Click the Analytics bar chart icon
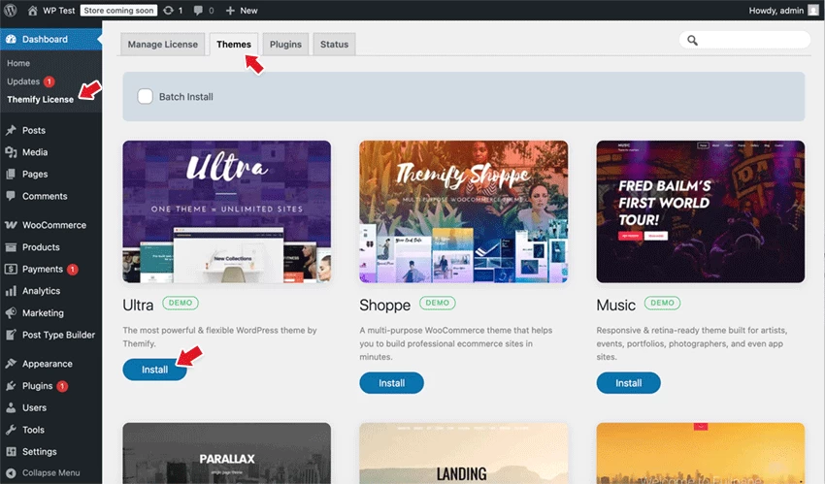825x484 pixels. coord(11,291)
